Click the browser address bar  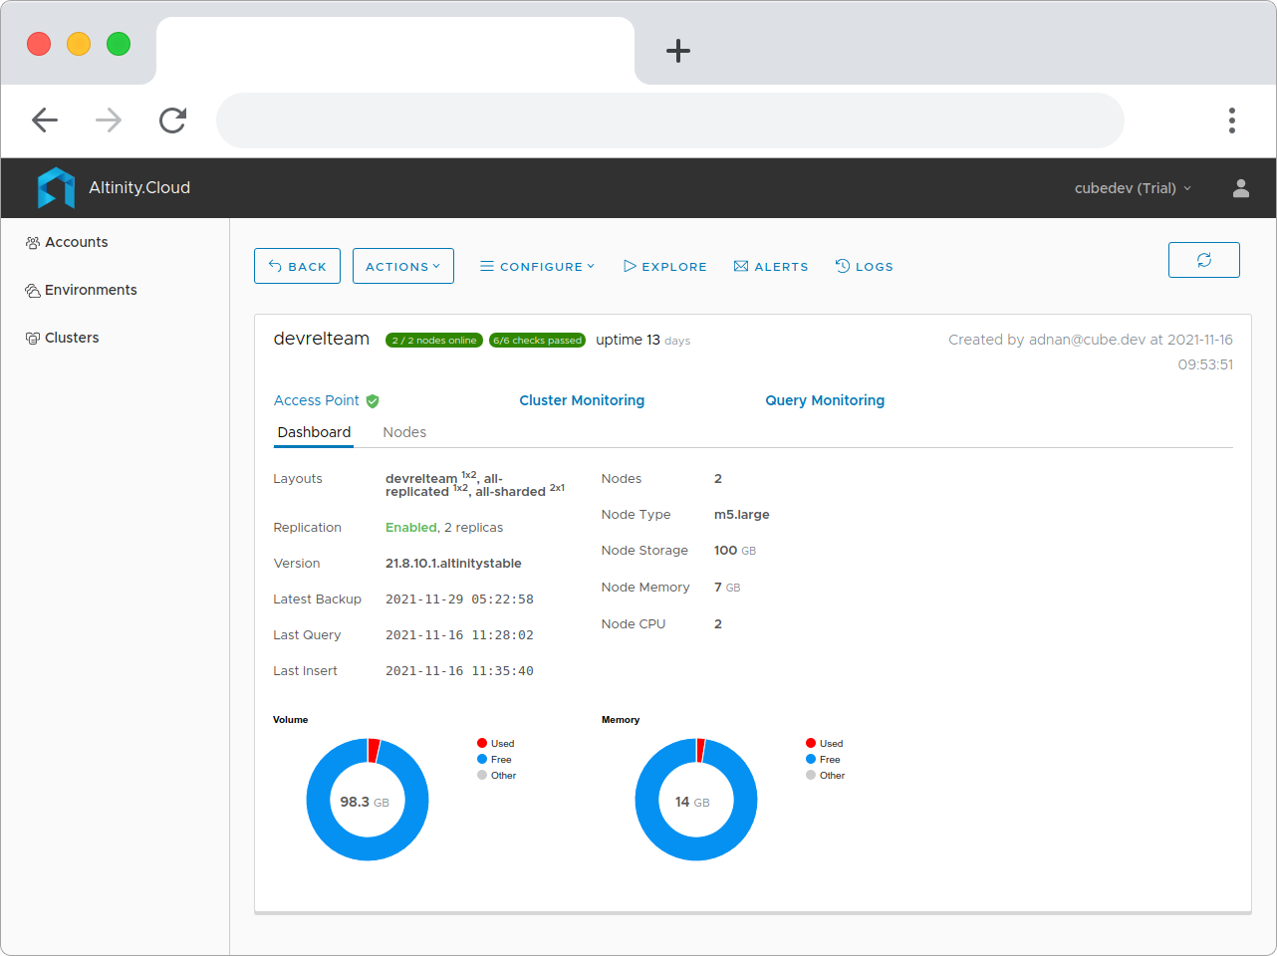point(670,120)
